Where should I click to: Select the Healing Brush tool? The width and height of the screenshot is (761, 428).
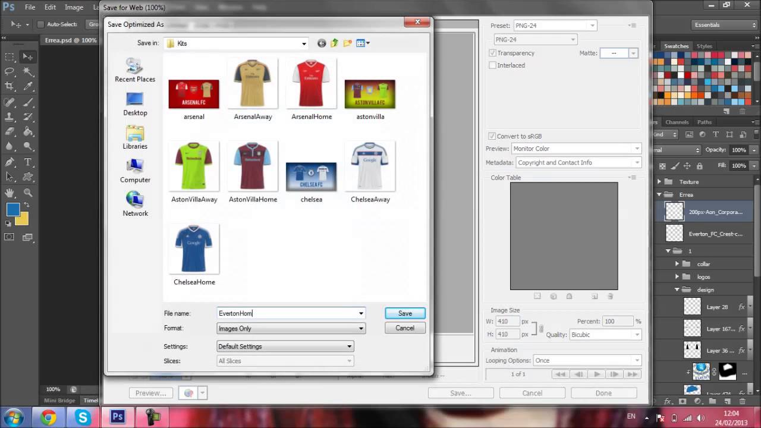point(10,102)
